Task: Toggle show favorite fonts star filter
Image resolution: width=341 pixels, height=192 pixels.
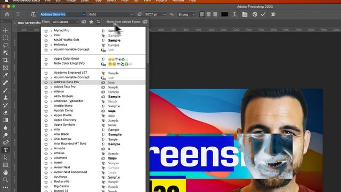Action: (x=91, y=22)
